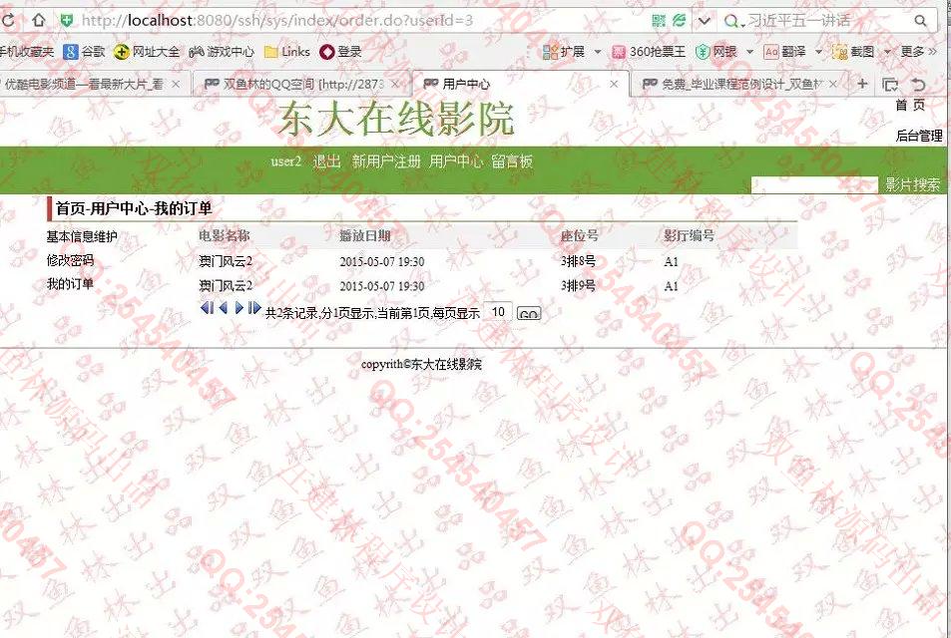Click the magnifier icon at search box end
Viewport: 951px width, 638px height.
pos(920,21)
